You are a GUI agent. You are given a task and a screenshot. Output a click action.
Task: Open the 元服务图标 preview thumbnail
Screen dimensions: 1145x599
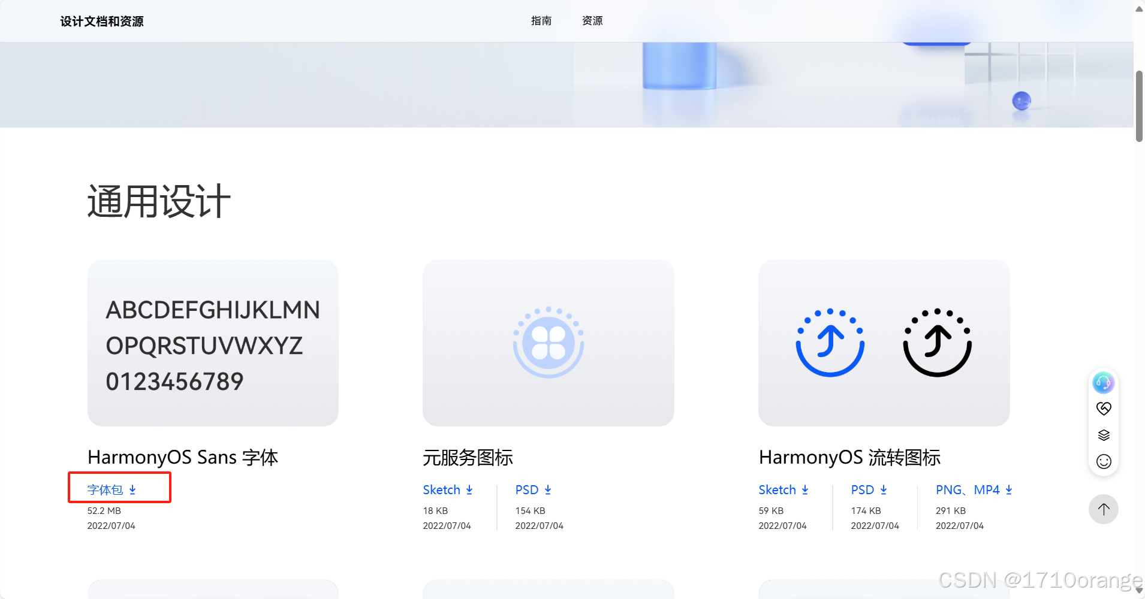pos(549,343)
